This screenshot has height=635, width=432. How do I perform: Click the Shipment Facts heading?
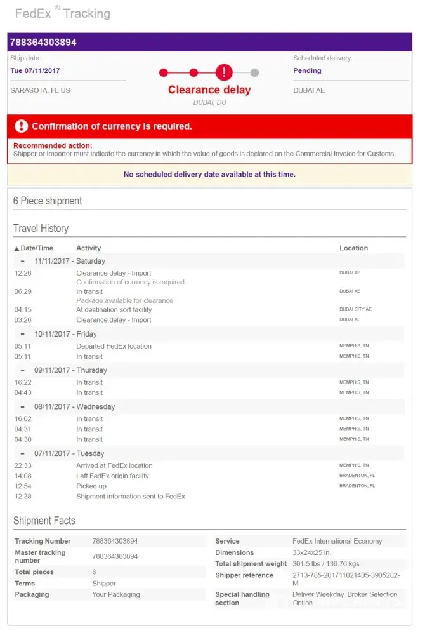pyautogui.click(x=44, y=521)
